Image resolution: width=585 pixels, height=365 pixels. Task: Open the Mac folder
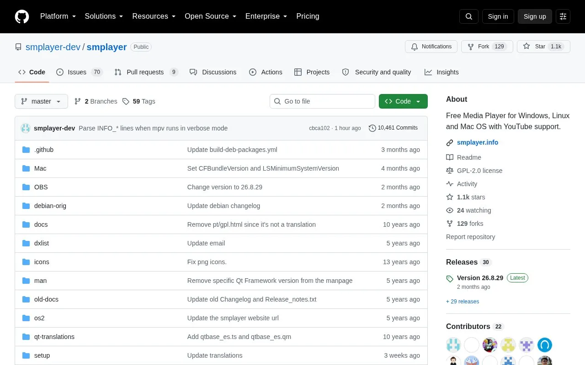coord(40,168)
